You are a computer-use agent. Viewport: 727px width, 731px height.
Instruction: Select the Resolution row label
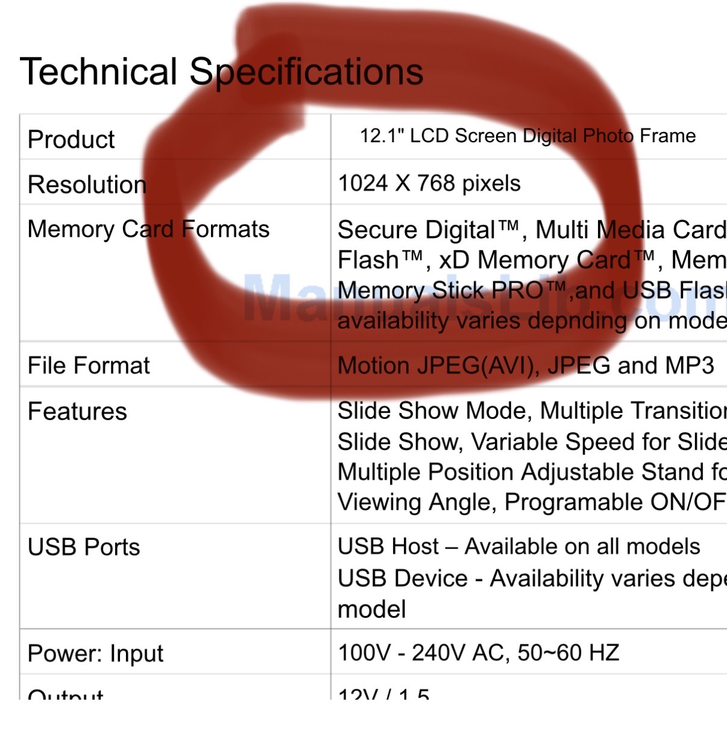click(x=87, y=184)
